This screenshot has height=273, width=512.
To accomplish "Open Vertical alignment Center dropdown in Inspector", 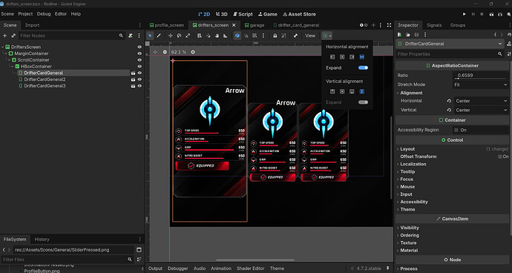I will click(482, 110).
